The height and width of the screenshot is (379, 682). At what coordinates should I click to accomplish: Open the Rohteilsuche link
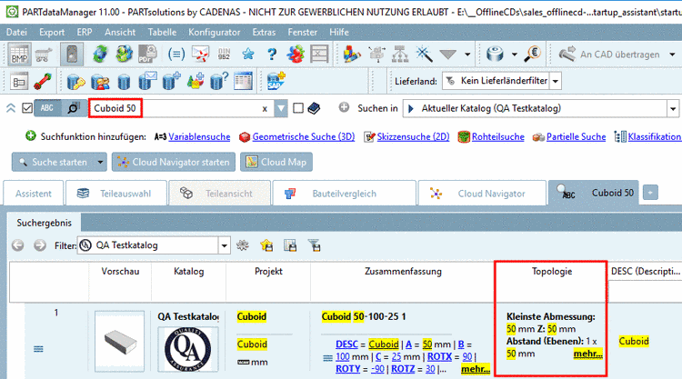coord(498,137)
